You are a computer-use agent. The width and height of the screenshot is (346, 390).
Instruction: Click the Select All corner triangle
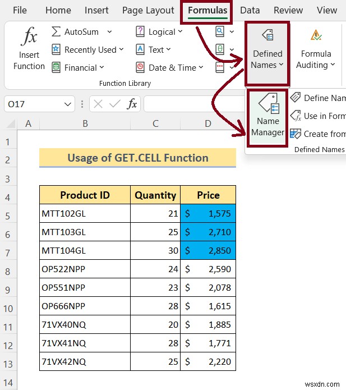[x=11, y=123]
